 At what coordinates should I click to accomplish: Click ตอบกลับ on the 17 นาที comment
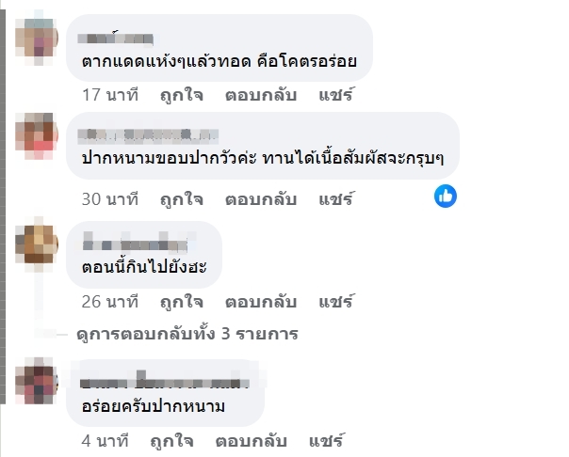click(261, 95)
